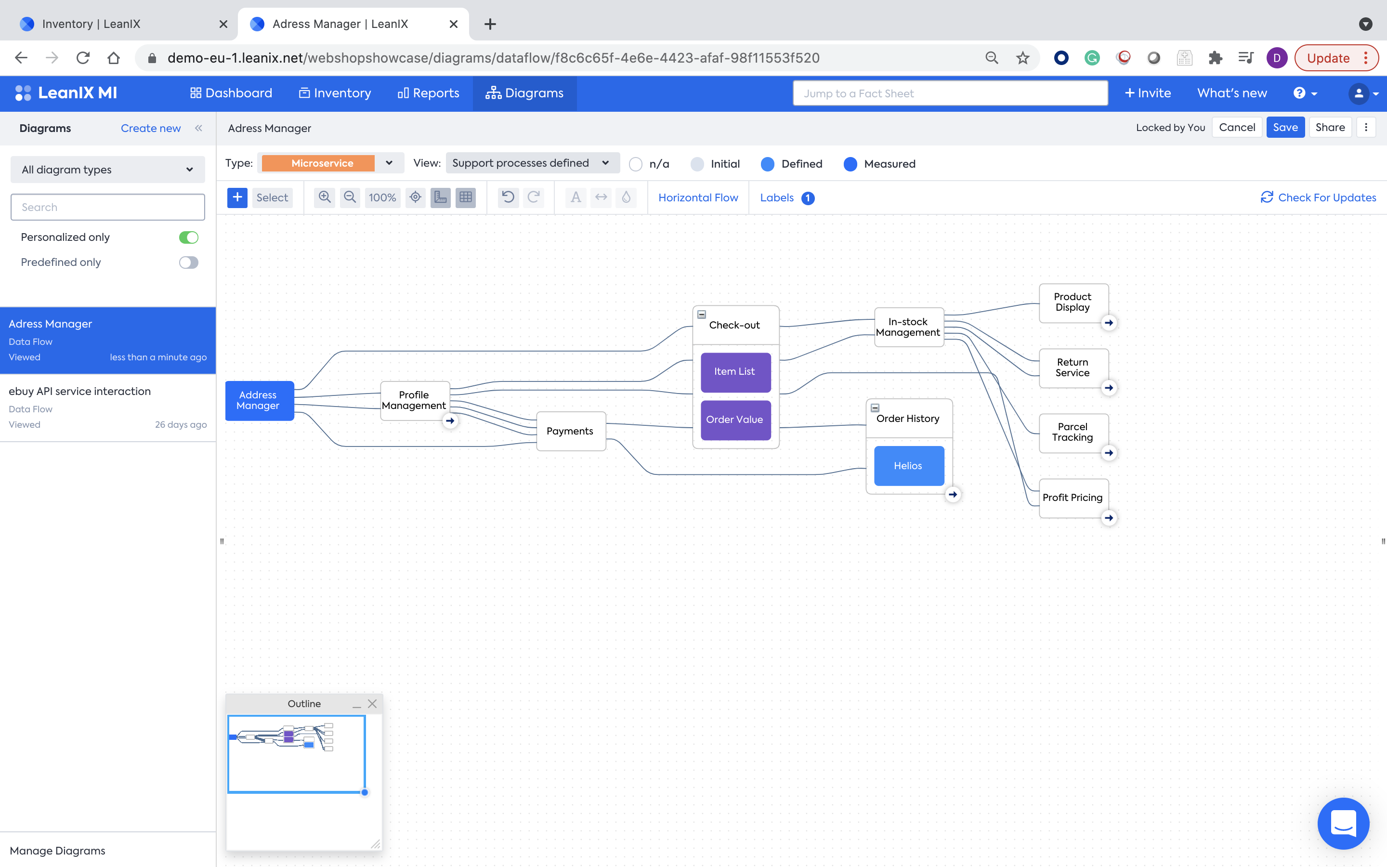This screenshot has height=867, width=1387.
Task: Click the zoom in magnifier icon
Action: 325,197
